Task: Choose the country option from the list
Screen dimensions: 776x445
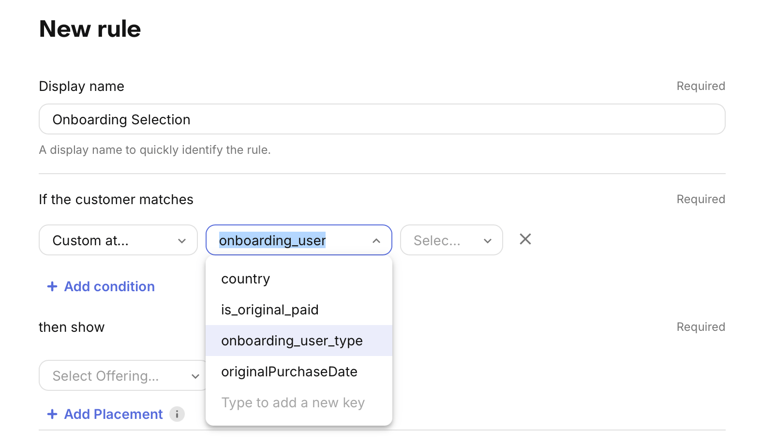Action: pyautogui.click(x=246, y=279)
